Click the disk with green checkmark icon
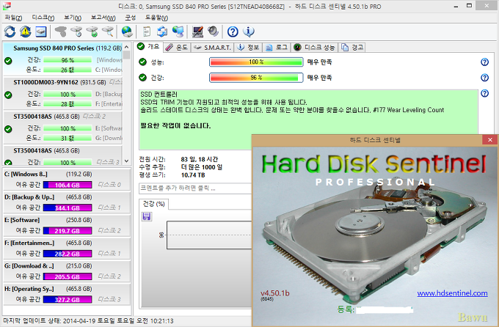499x327 pixels. pyautogui.click(x=92, y=32)
